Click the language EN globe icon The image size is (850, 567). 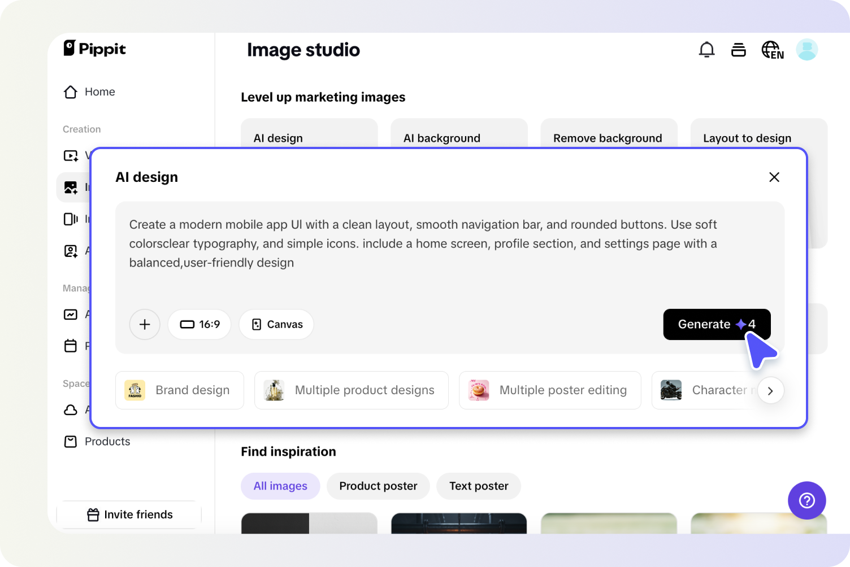click(772, 50)
